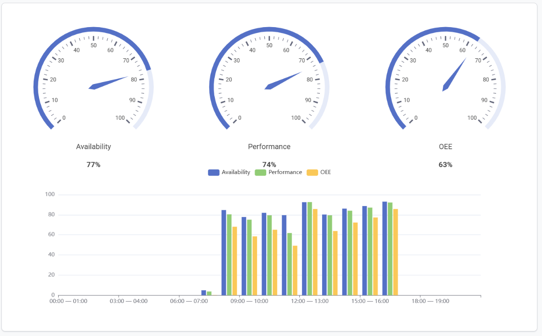The image size is (542, 336).
Task: Click the OEE gauge needle
Action: coord(454,75)
